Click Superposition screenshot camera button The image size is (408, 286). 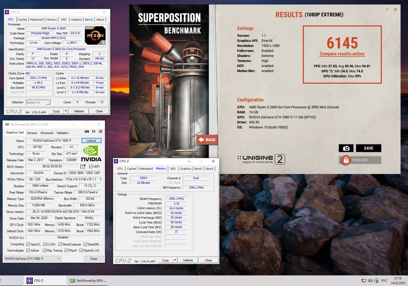pos(346,148)
